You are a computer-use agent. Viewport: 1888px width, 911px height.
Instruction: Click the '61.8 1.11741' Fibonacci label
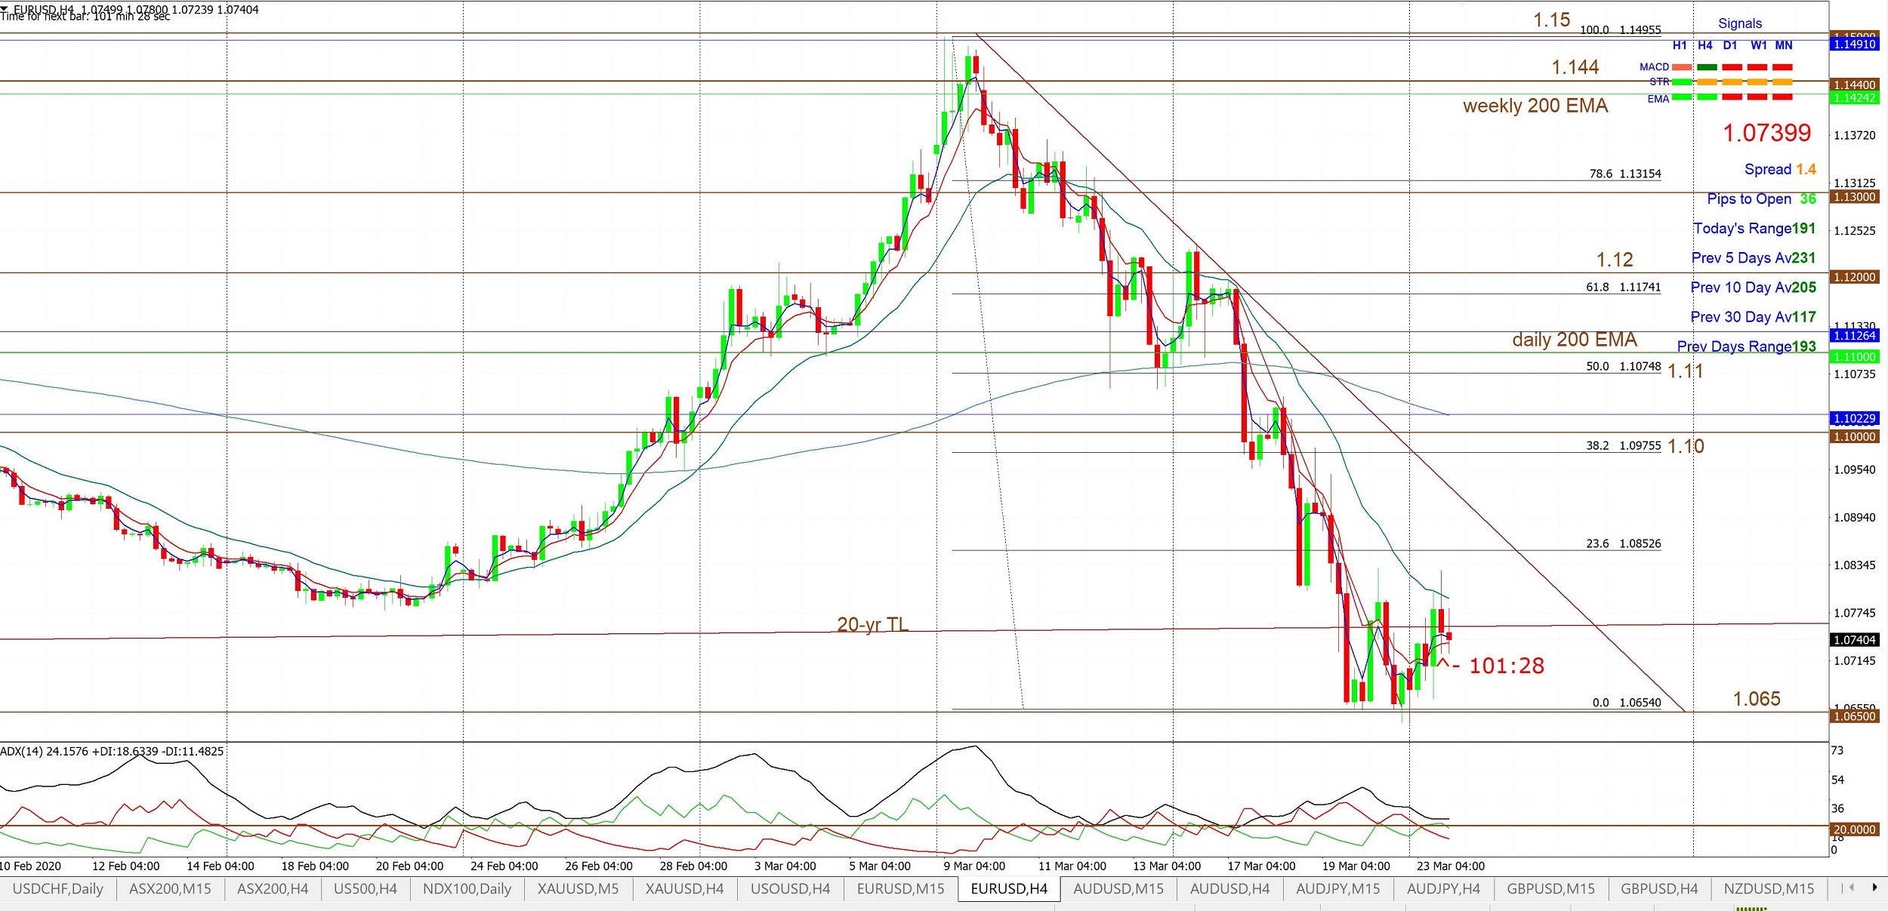(x=1624, y=287)
